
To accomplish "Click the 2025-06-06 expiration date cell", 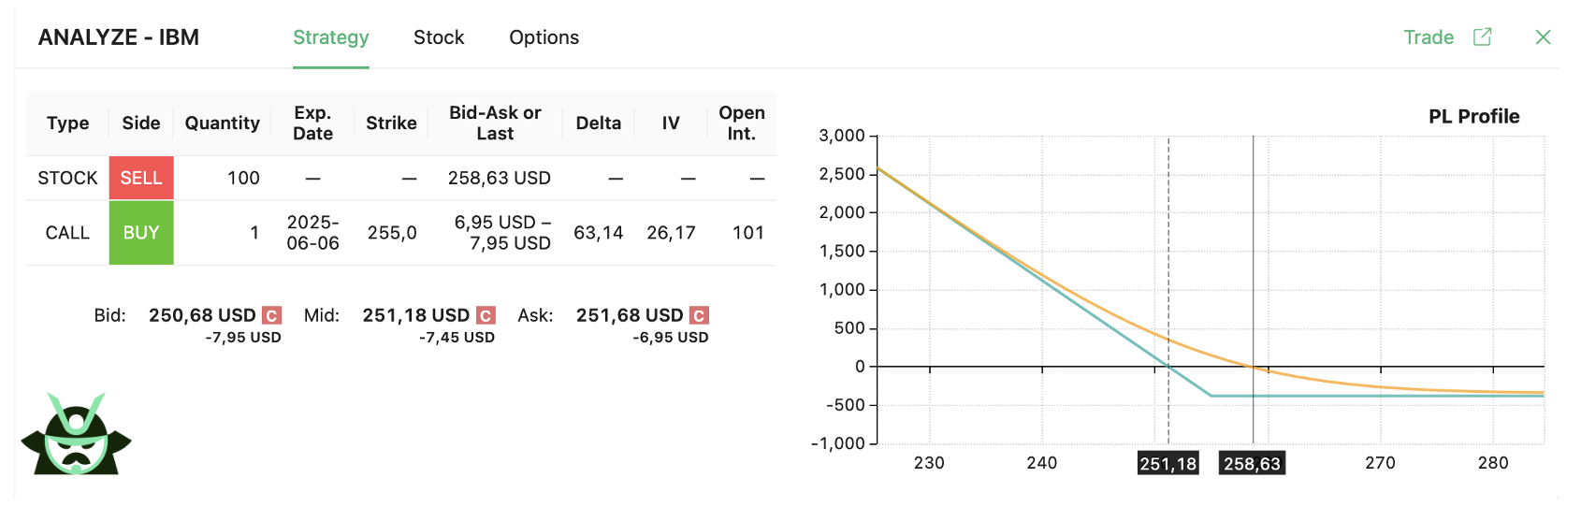I will click(x=312, y=233).
